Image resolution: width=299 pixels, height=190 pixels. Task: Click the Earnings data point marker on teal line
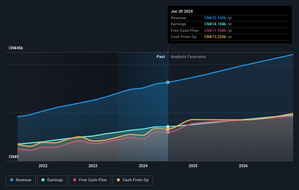[x=168, y=127]
